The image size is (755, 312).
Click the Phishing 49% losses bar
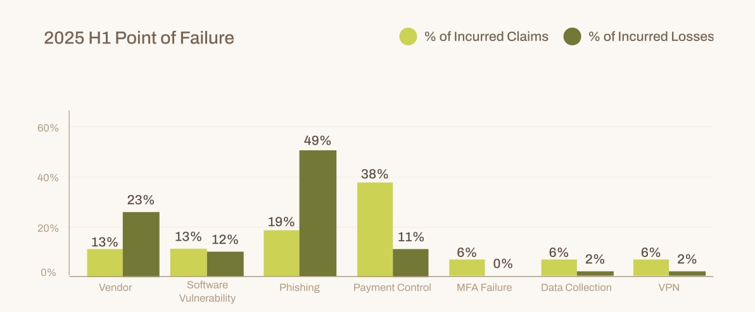[318, 213]
